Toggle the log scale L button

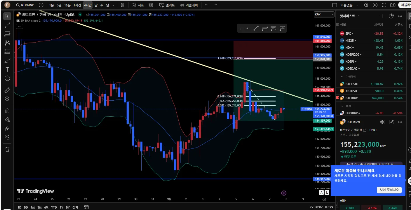coord(327,192)
